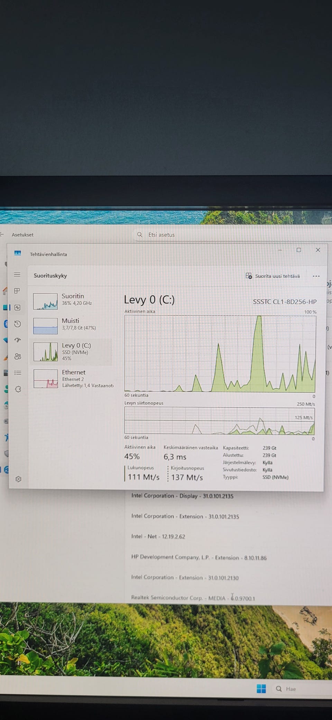Image resolution: width=332 pixels, height=720 pixels.
Task: Open the Users page icon in sidebar
Action: tap(18, 356)
